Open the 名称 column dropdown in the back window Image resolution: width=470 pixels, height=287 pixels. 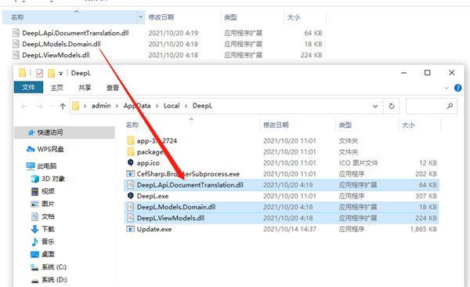tap(140, 17)
